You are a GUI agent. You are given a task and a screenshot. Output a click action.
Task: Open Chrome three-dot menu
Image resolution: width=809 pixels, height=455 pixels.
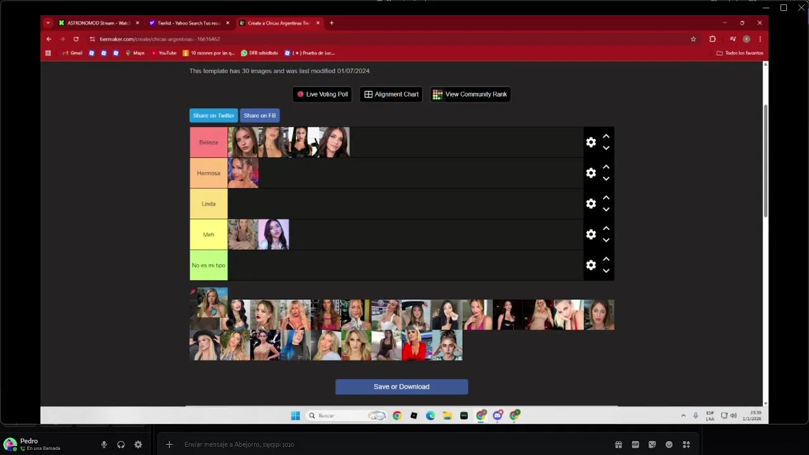[760, 39]
